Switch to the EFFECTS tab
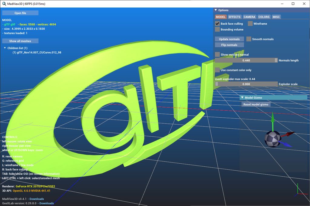The height and width of the screenshot is (206, 310). coord(235,17)
